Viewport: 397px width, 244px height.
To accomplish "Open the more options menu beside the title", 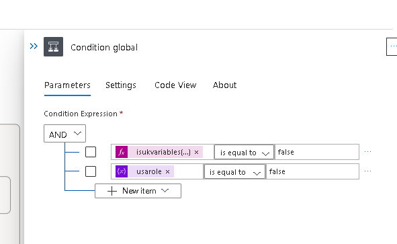I will (392, 46).
